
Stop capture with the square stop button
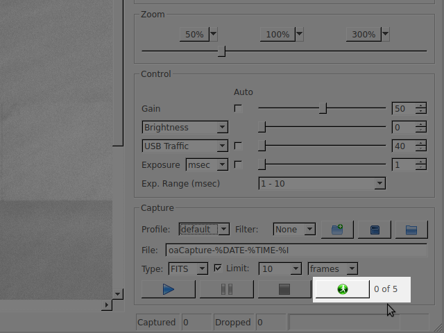pos(284,289)
